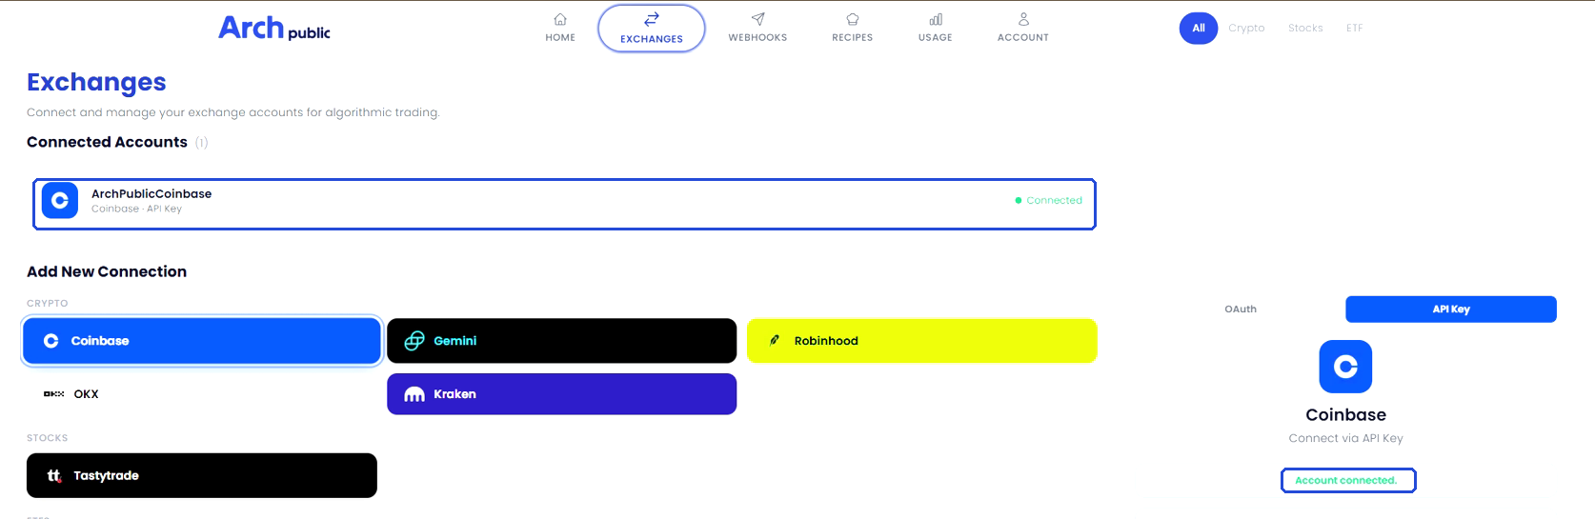1595x519 pixels.
Task: Click the Coinbase logo in Coinbase button
Action: (x=51, y=341)
